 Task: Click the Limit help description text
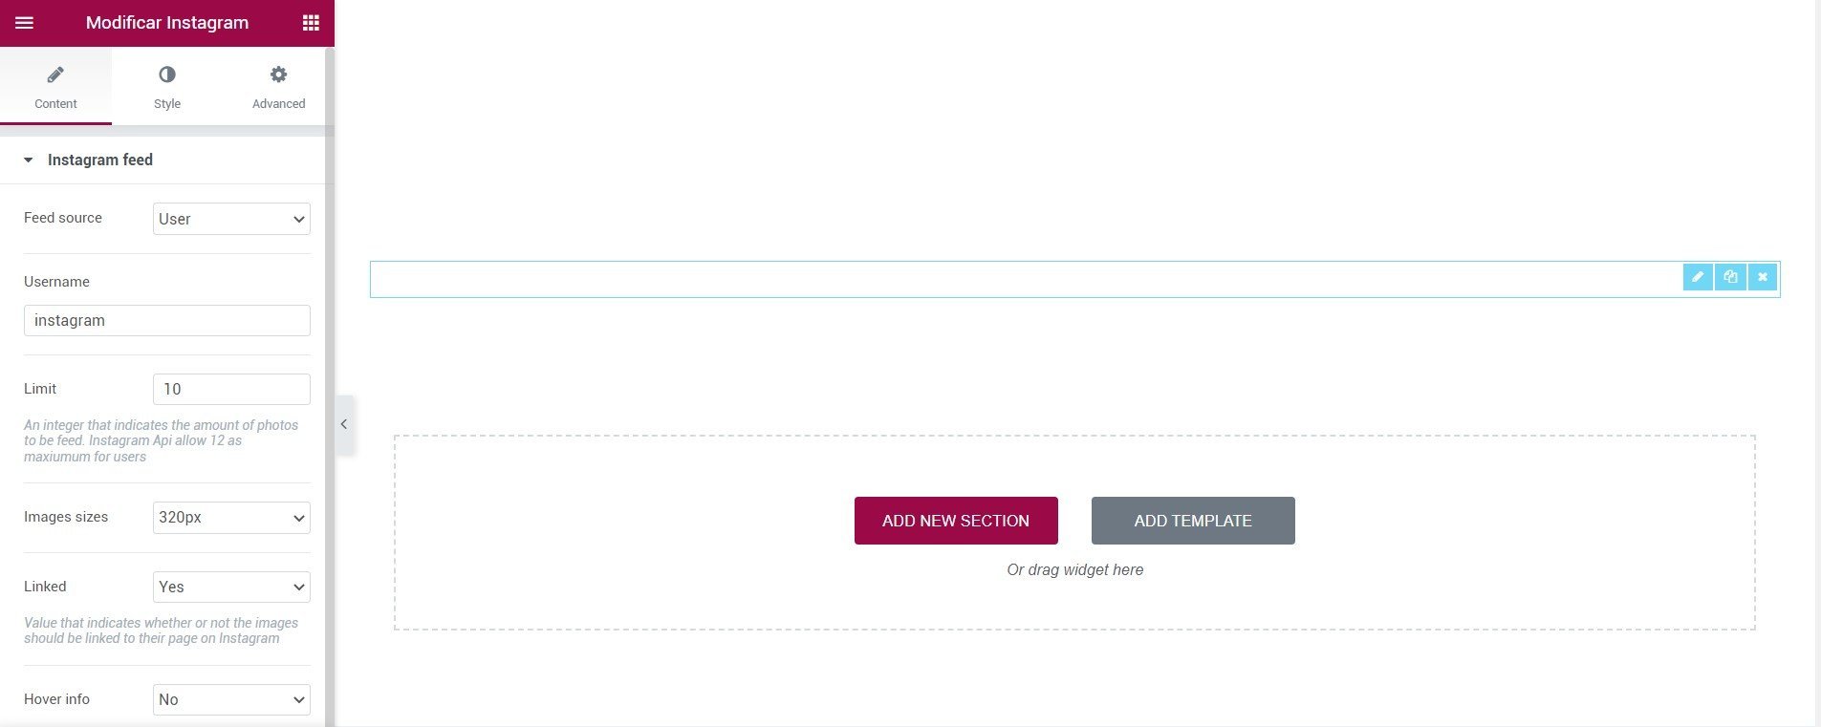click(161, 440)
